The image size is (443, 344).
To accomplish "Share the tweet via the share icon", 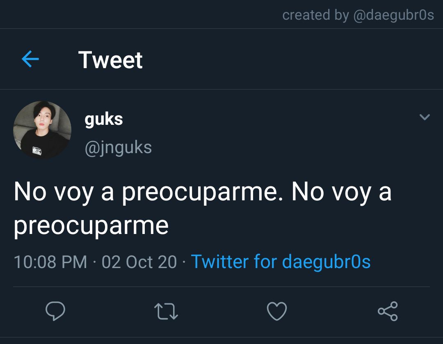I will [x=388, y=311].
